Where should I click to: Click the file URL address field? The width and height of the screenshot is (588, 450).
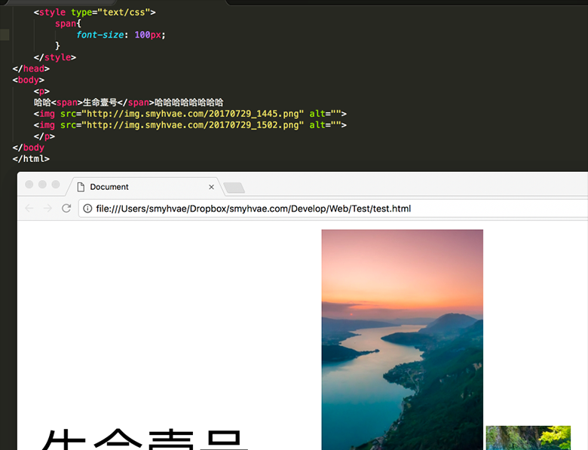333,209
